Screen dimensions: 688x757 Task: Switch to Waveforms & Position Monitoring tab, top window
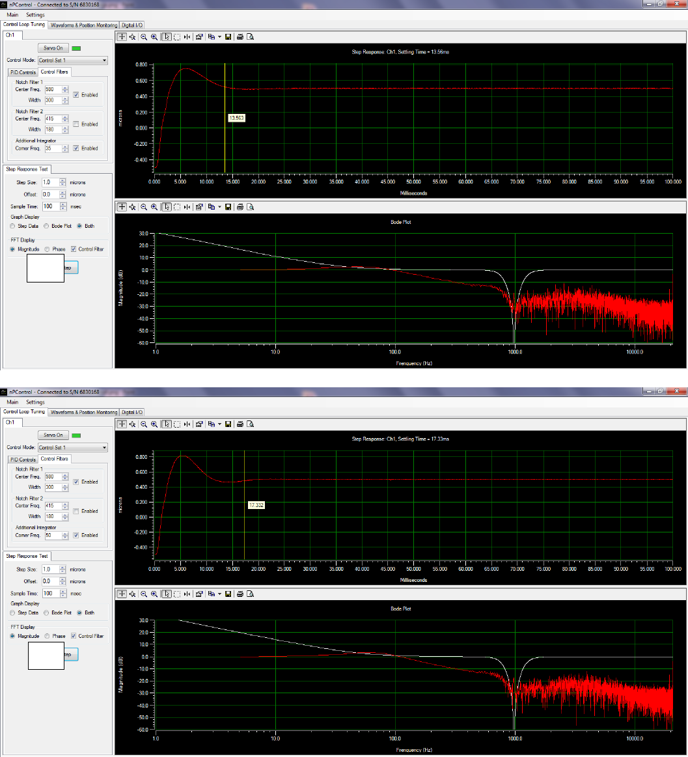pyautogui.click(x=83, y=25)
